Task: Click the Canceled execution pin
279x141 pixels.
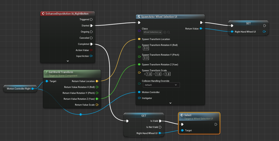Action: (x=91, y=38)
